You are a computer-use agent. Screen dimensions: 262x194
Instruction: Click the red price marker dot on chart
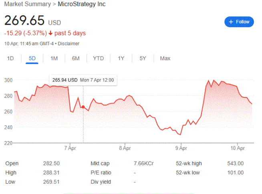pos(83,107)
